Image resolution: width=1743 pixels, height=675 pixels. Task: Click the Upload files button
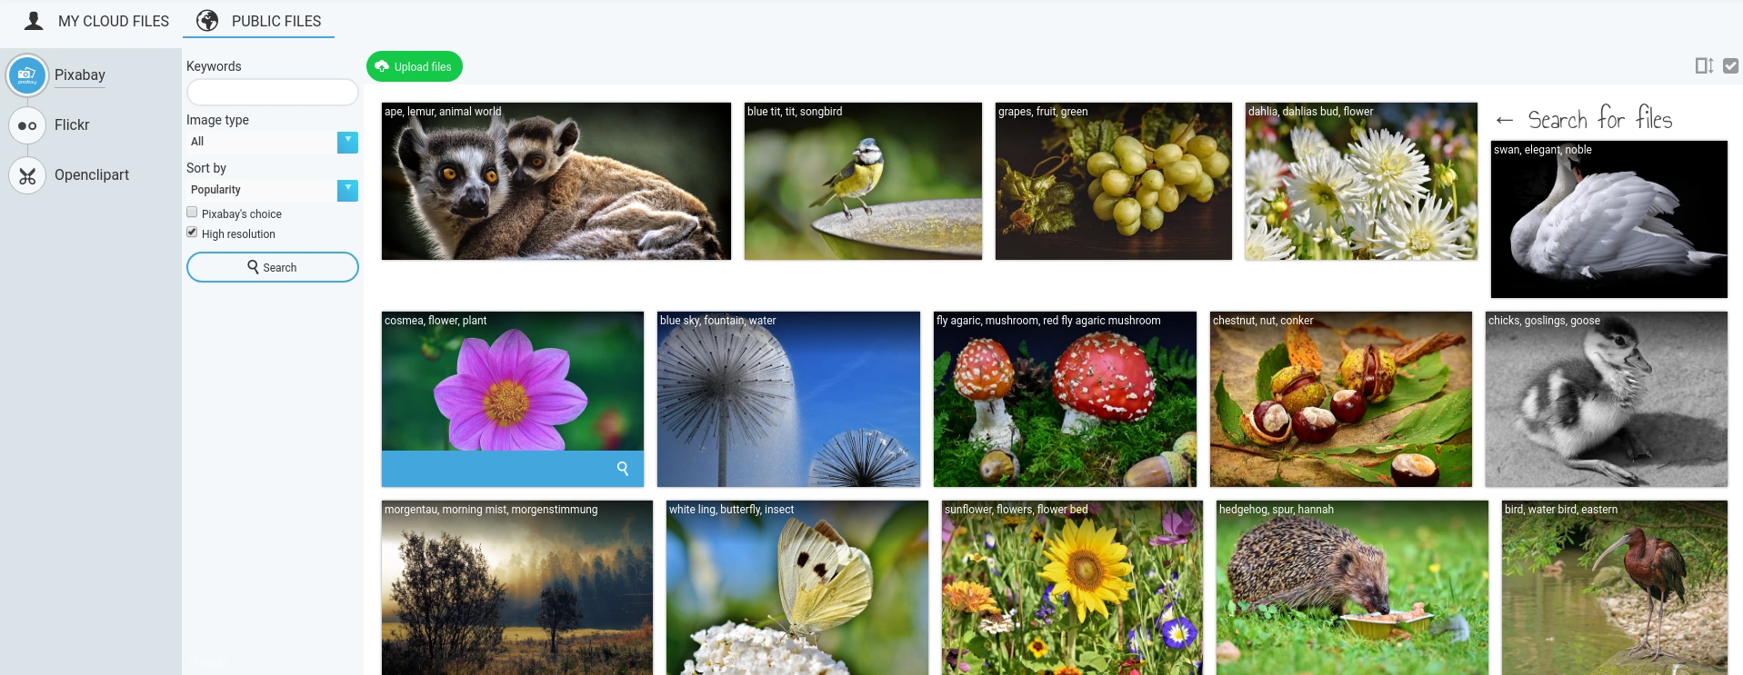(x=415, y=66)
